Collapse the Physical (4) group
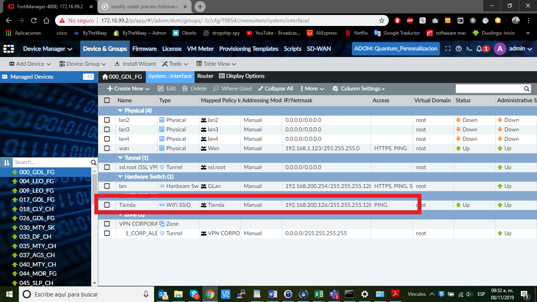Screen dimensions: 537x302 tap(121, 111)
